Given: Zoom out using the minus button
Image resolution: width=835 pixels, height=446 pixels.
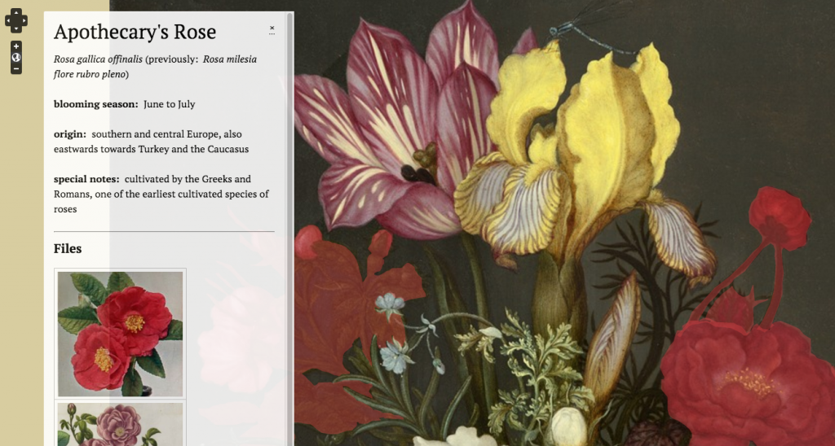Looking at the screenshot, I should pos(16,68).
